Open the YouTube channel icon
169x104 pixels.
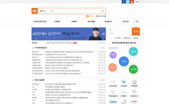[x=132, y=2]
